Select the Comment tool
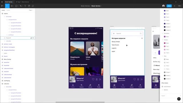This screenshot has width=183, height=103. 33,6
